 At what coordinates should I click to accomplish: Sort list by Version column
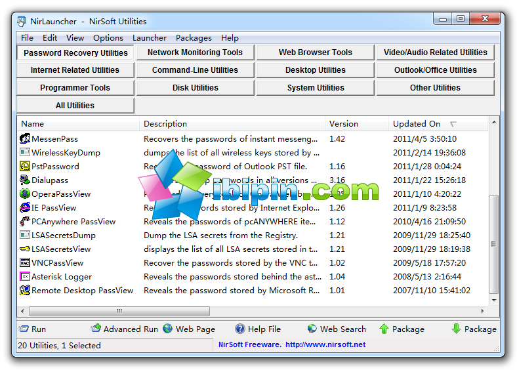tap(357, 124)
